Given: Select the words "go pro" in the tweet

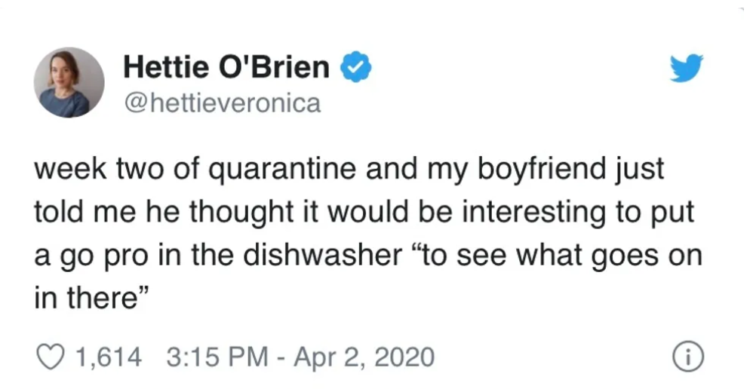Looking at the screenshot, I should point(98,256).
